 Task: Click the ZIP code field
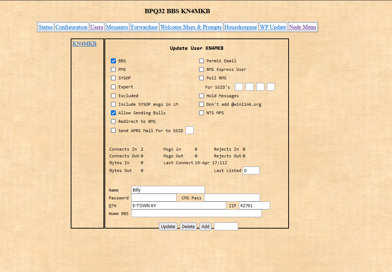(254, 205)
